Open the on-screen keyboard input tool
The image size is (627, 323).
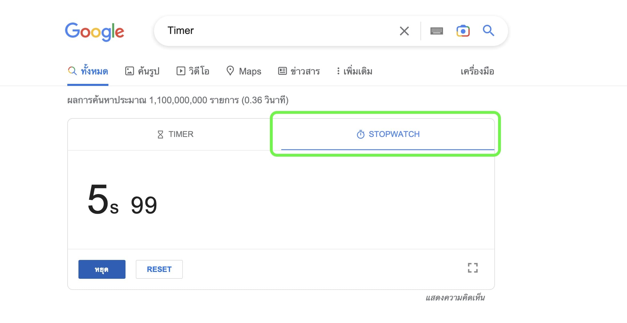coord(436,31)
